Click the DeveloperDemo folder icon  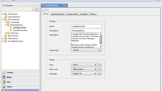8,25
